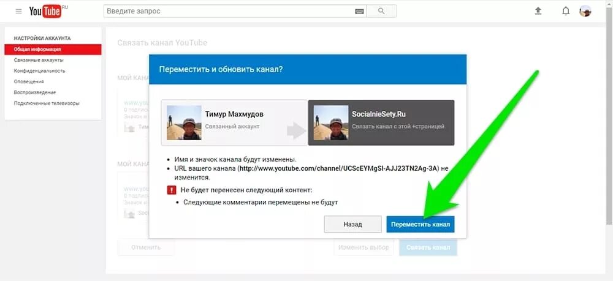Click the YouTube logo
The image size is (613, 281).
tap(45, 11)
